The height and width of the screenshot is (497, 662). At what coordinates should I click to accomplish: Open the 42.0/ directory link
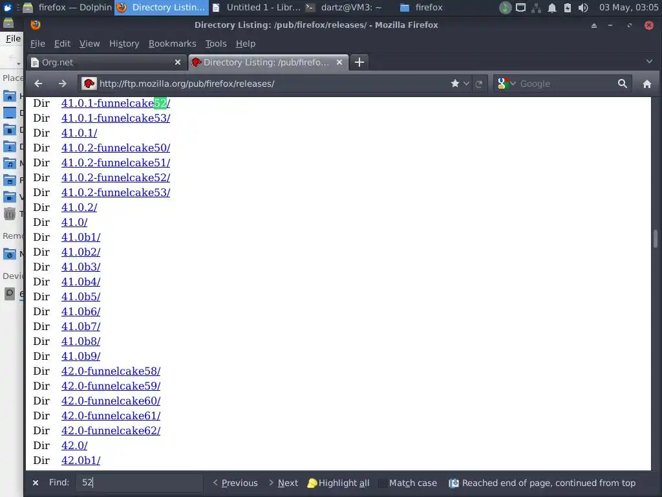[x=74, y=445]
